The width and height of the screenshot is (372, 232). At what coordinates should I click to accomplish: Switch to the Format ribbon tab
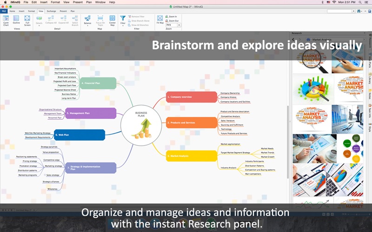[31, 11]
